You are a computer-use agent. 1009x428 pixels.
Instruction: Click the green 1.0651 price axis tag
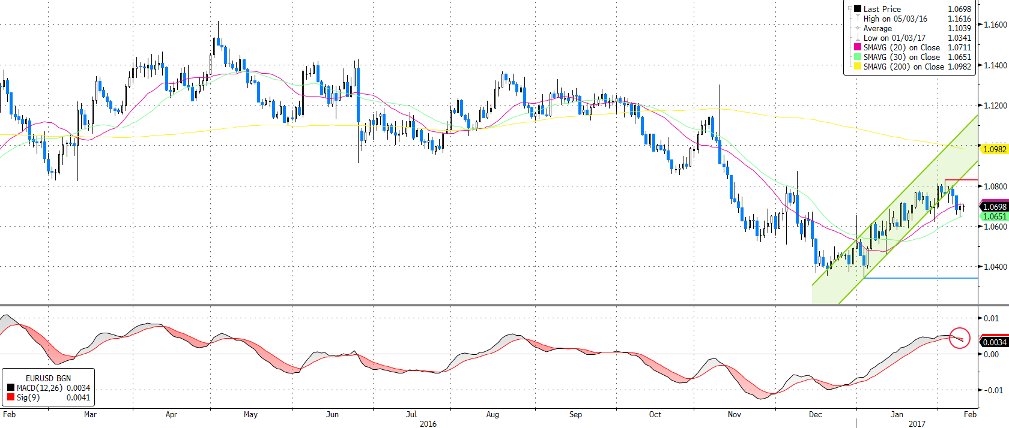[x=995, y=216]
